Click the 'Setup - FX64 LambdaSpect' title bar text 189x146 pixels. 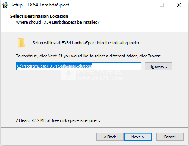pos(39,5)
